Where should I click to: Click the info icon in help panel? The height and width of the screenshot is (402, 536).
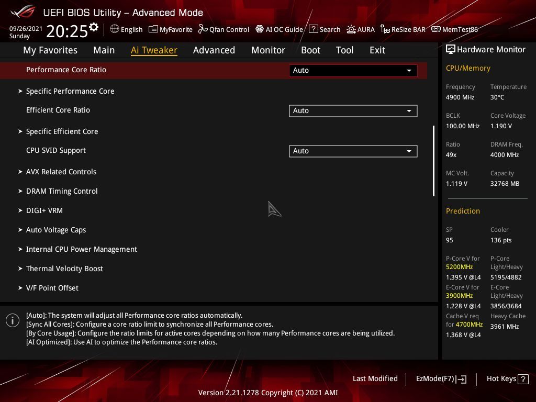(x=13, y=320)
